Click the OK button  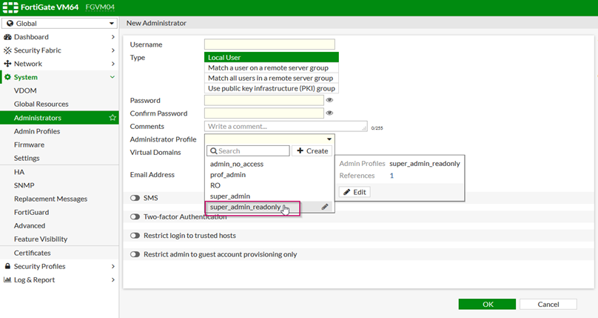[487, 304]
